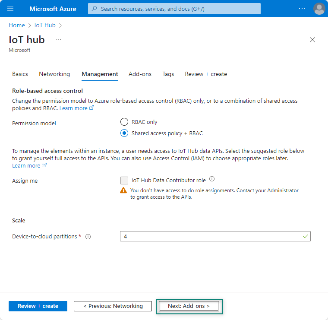Switch to the Networking tab

tap(54, 74)
